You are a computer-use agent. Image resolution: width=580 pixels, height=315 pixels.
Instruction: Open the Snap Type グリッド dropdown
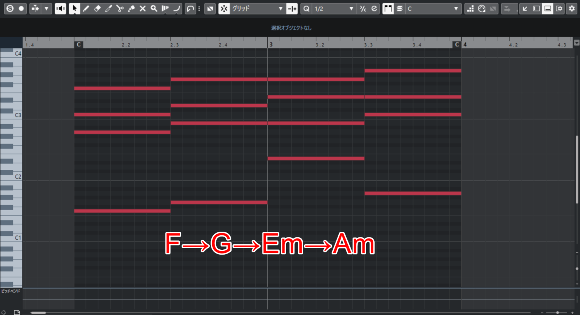258,8
